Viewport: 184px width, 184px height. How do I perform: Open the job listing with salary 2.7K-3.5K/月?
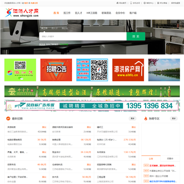(117, 142)
